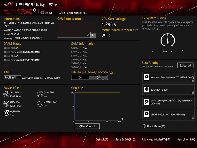Click the CHA2 FAN icon
This screenshot has width=197, height=148.
click(x=6, y=104)
